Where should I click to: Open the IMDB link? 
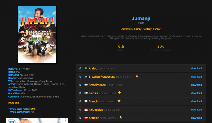coord(14,103)
